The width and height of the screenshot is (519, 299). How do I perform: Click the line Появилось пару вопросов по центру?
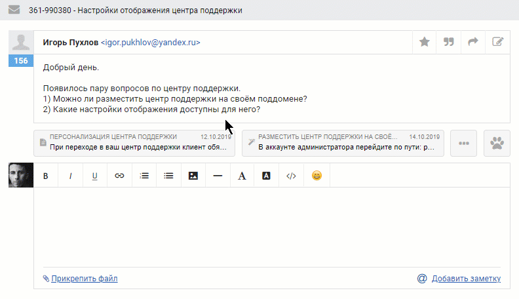(x=142, y=89)
